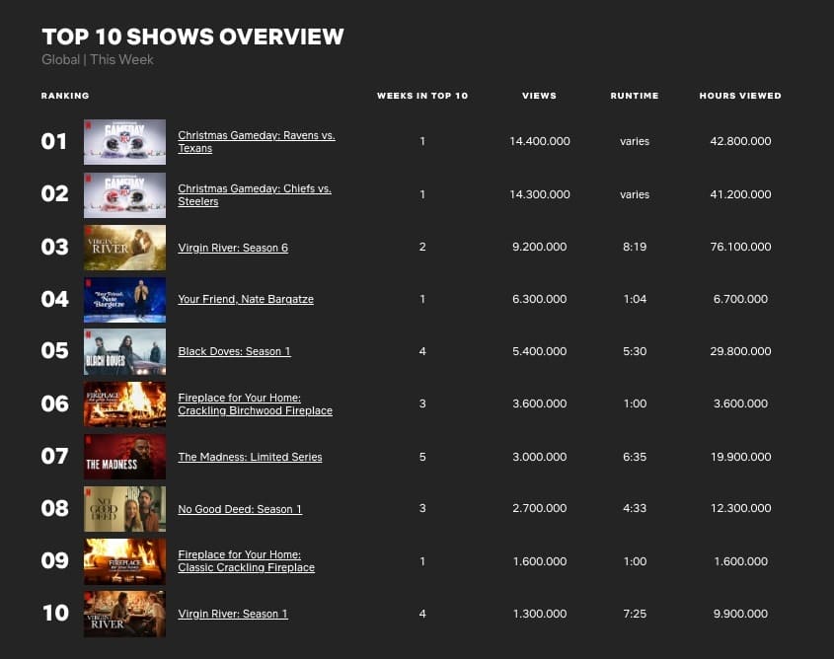Image resolution: width=834 pixels, height=659 pixels.
Task: Click the Classic Crackling Fireplace thumbnail
Action: point(124,561)
